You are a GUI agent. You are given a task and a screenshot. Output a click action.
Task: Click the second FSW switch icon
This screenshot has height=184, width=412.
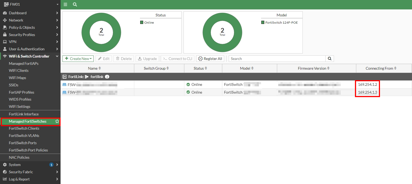click(x=64, y=92)
